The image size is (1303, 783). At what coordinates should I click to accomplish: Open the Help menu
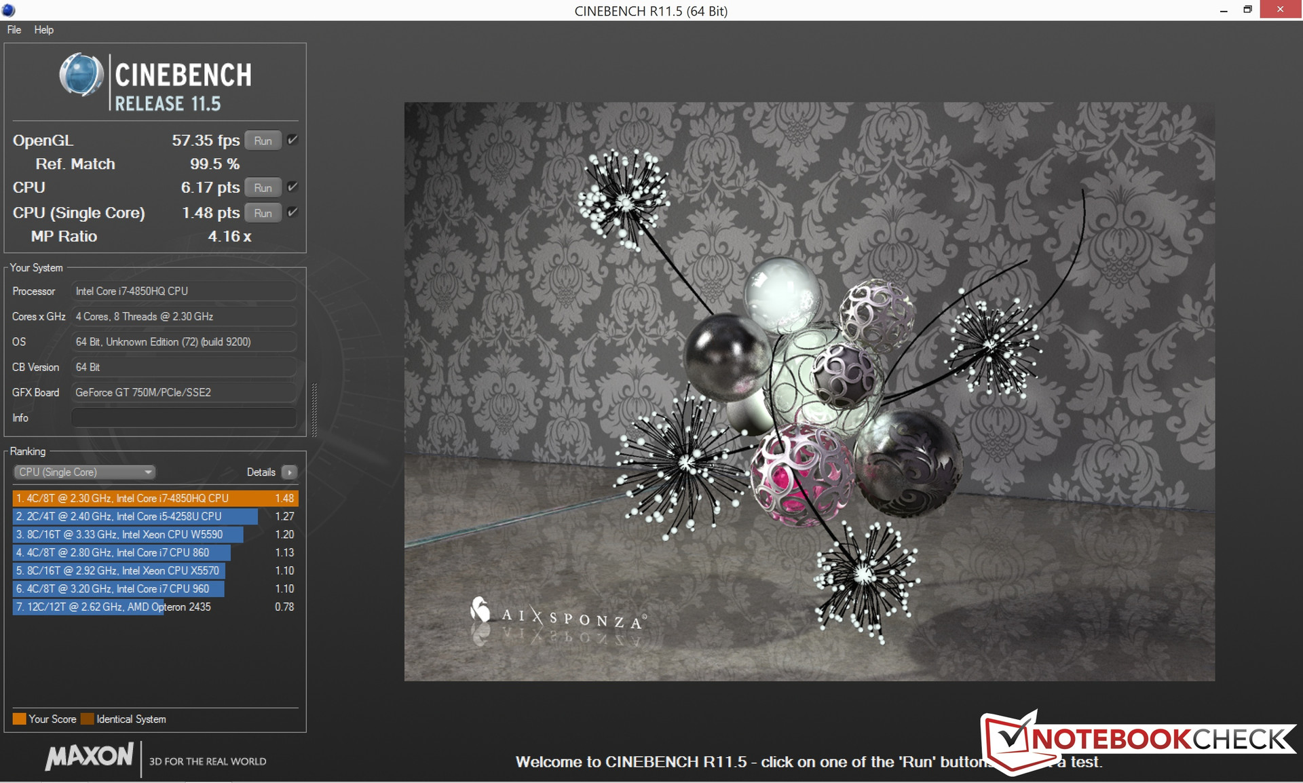click(x=43, y=30)
